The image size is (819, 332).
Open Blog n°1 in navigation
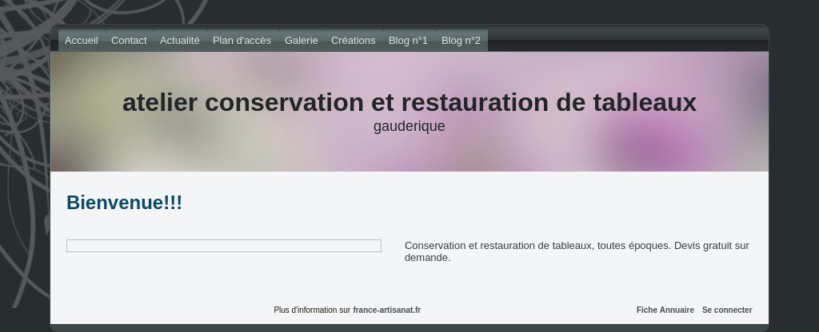tap(408, 41)
